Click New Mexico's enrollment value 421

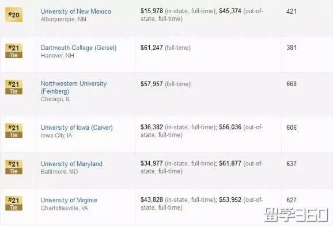click(x=292, y=11)
